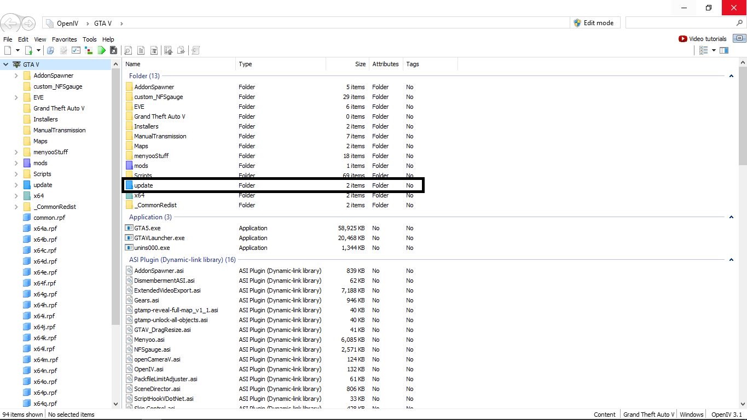Click GTA V in the breadcrumb path
Image resolution: width=747 pixels, height=420 pixels.
tap(103, 23)
